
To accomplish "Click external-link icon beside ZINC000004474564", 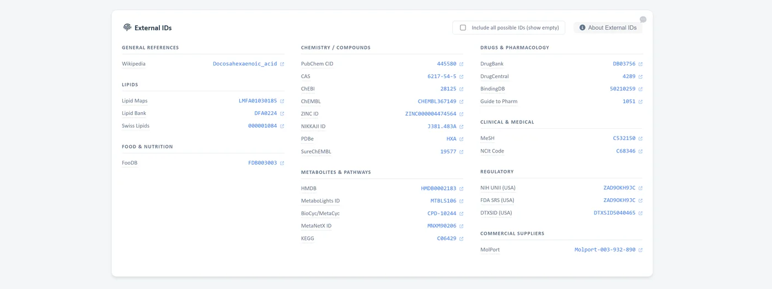I will (x=461, y=114).
